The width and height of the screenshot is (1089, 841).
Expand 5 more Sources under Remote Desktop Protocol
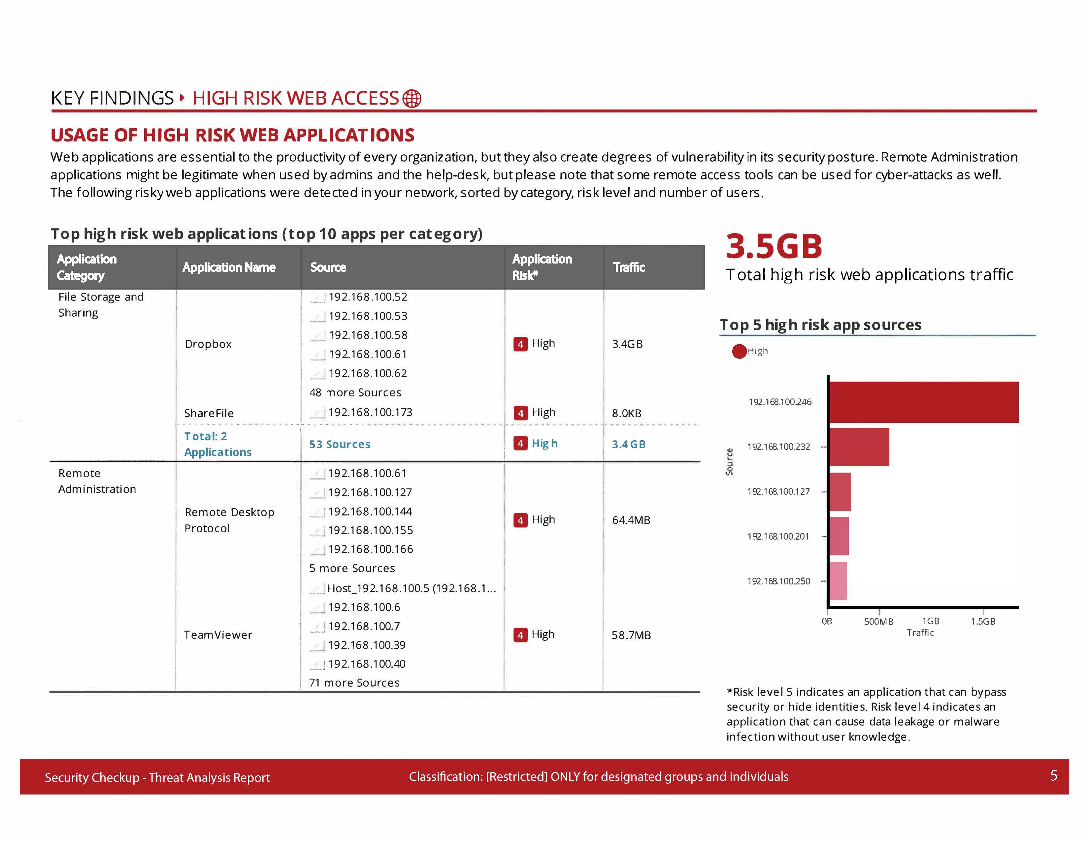[351, 568]
